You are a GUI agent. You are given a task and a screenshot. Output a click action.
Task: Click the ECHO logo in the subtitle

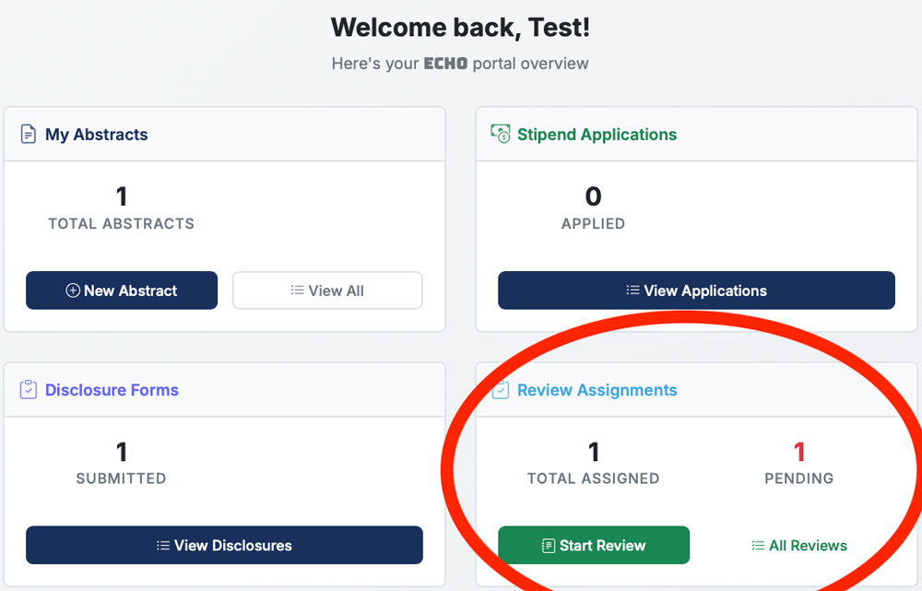[445, 65]
